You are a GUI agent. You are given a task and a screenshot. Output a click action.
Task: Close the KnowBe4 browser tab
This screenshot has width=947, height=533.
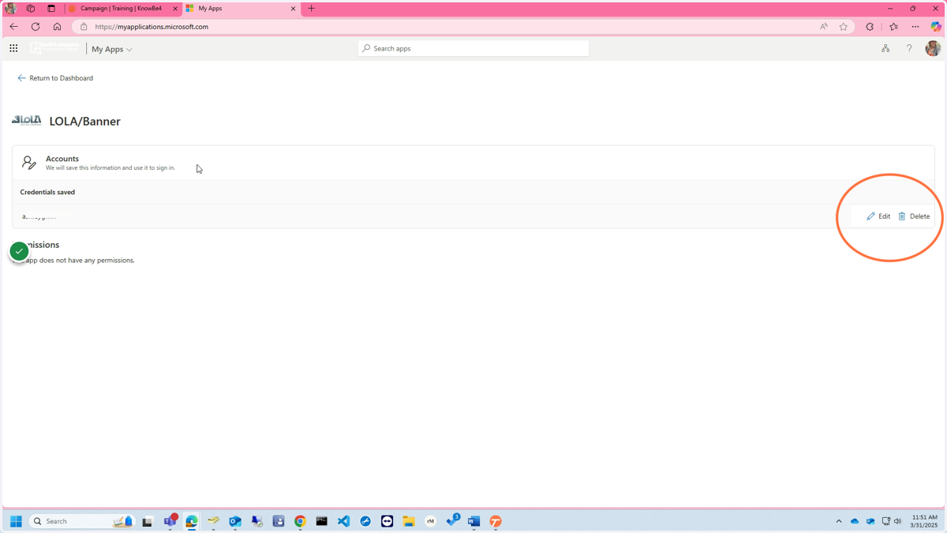pos(175,9)
